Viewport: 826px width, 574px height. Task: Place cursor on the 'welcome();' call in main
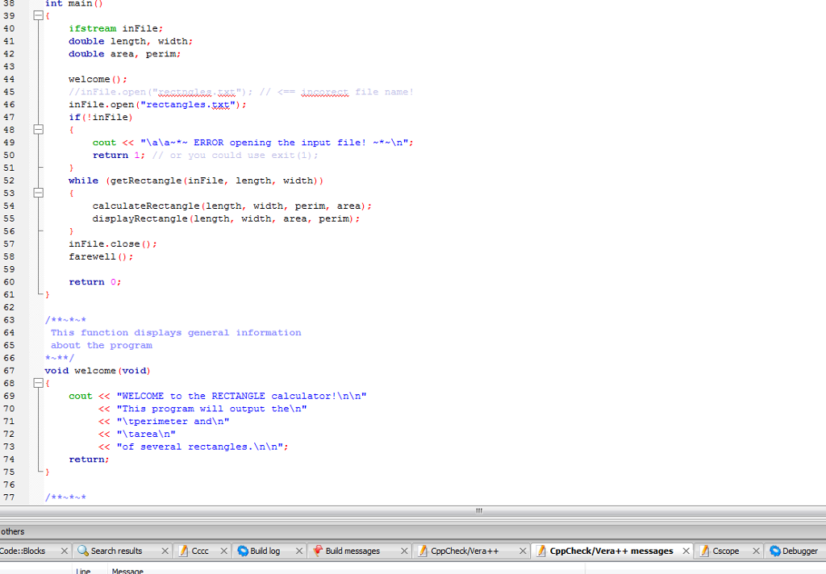[98, 79]
